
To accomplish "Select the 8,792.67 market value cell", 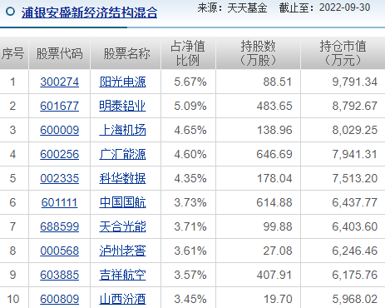I will pyautogui.click(x=343, y=106).
